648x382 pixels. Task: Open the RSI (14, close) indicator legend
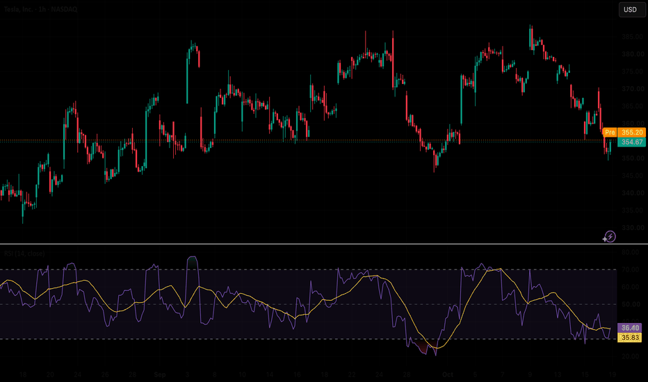[24, 253]
